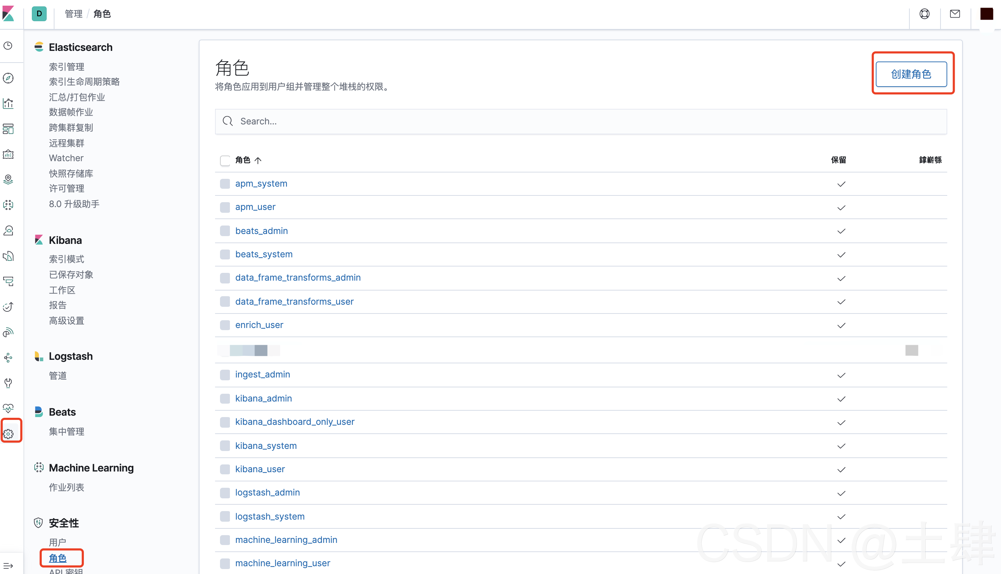Open Dashboard icon in sidebar
Screen dimensions: 1001x574
point(8,129)
